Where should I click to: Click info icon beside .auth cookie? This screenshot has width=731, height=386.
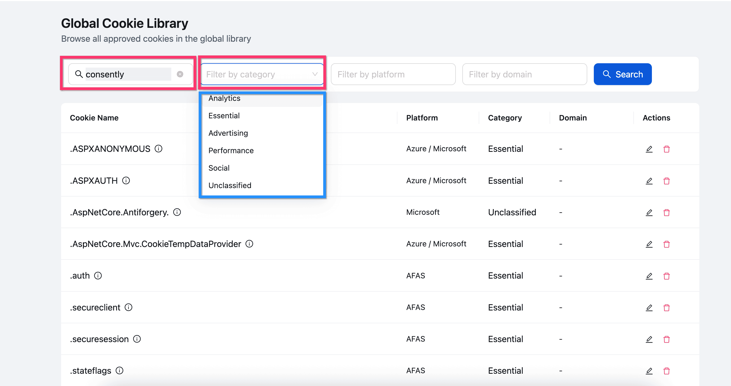(98, 276)
